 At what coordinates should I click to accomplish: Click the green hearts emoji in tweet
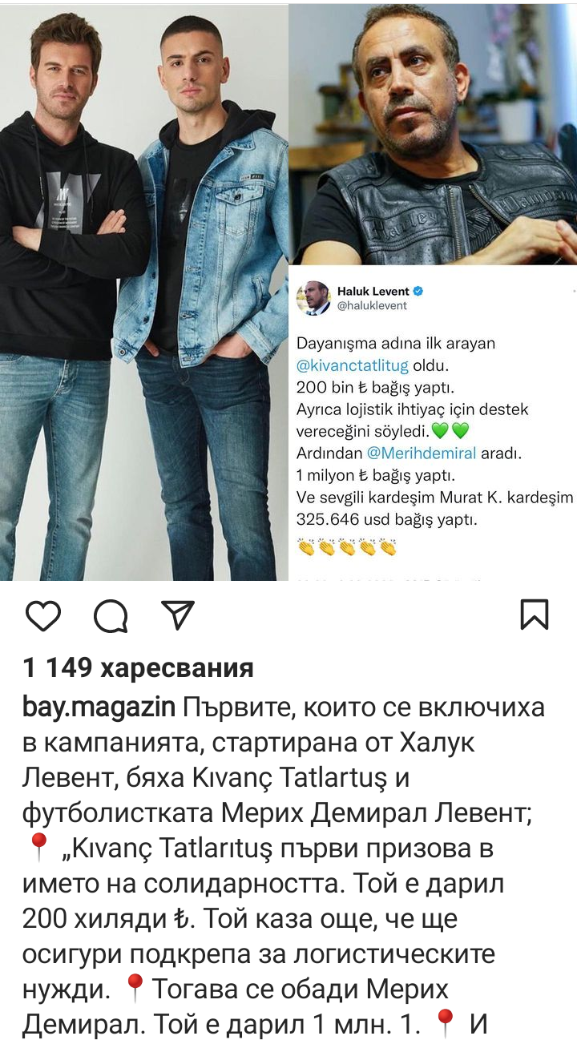point(450,431)
